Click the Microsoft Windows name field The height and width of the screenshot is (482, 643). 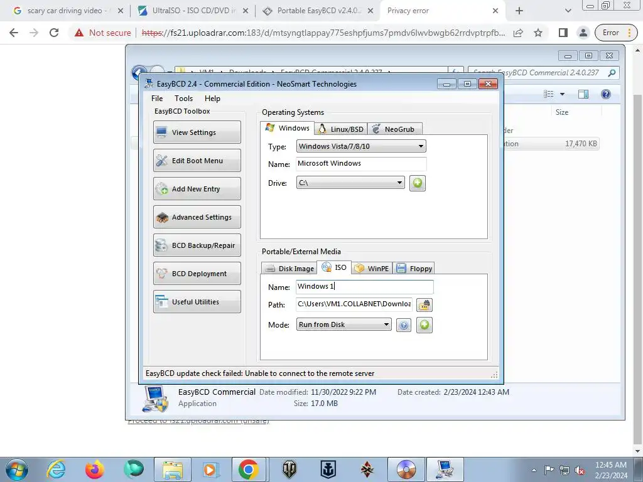point(361,164)
